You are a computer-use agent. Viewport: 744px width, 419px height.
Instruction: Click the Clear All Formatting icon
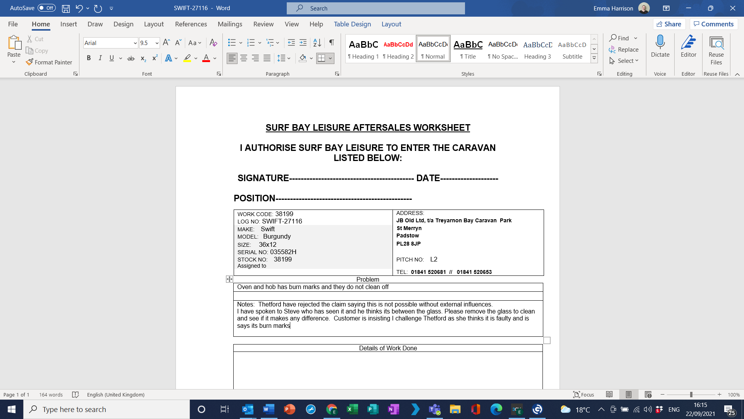[x=213, y=43]
